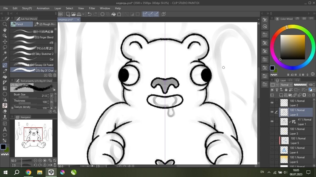Select the Figure ellipse tool
Image resolution: width=316 pixels, height=177 pixels.
(5, 94)
